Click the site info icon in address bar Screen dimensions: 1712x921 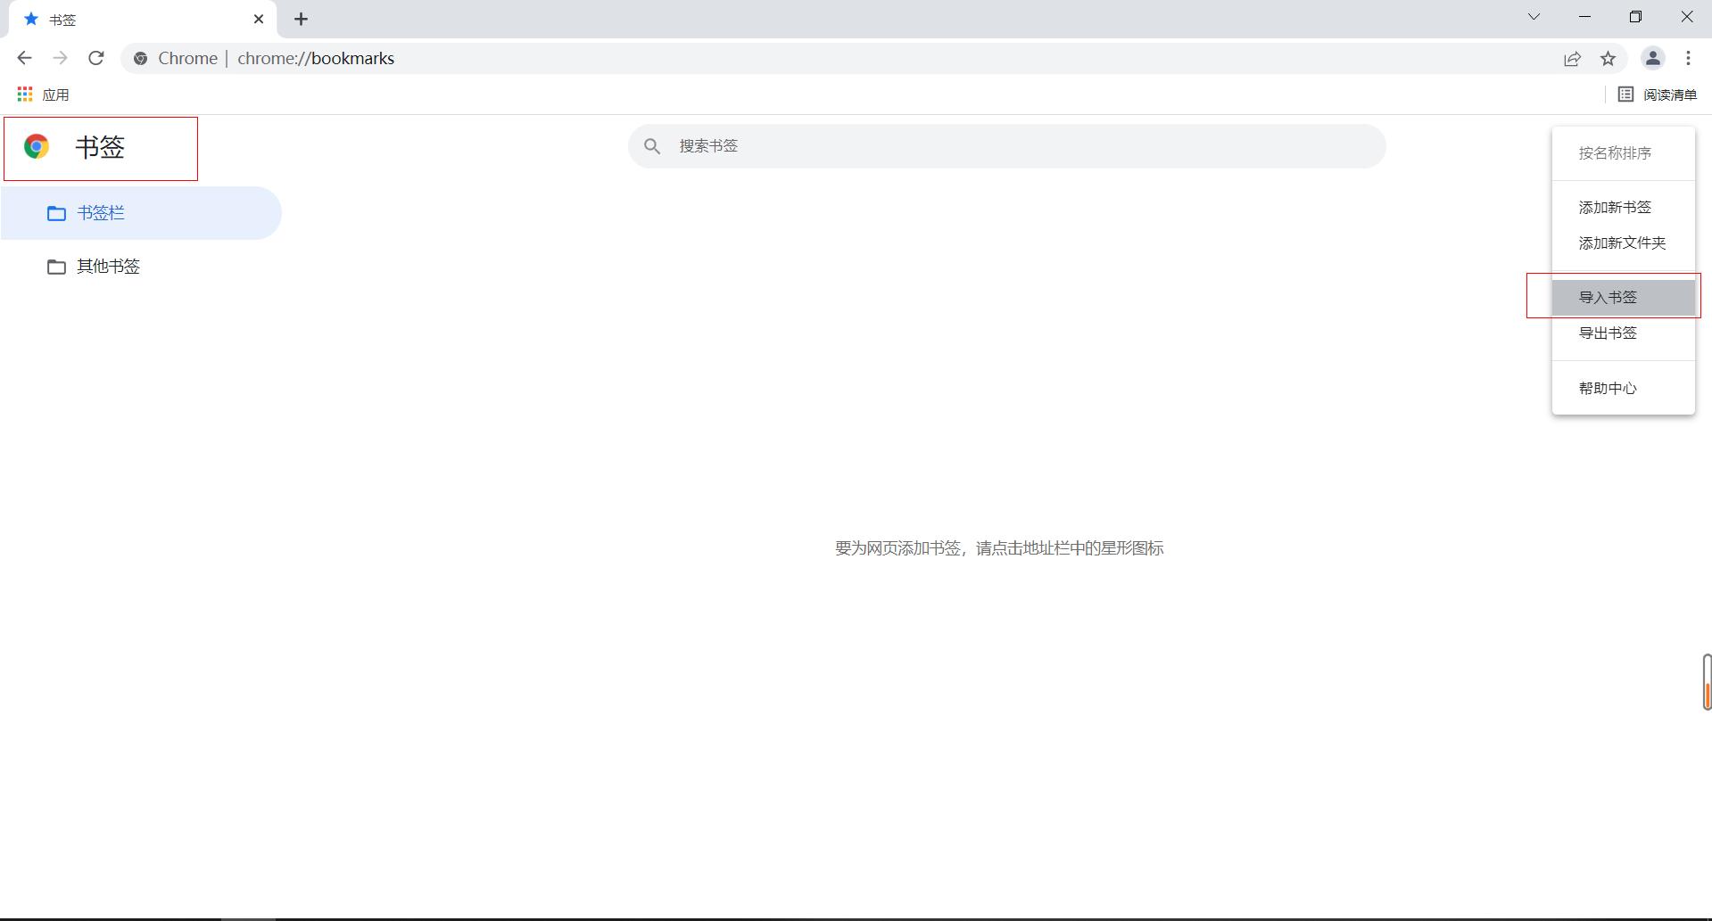point(140,58)
